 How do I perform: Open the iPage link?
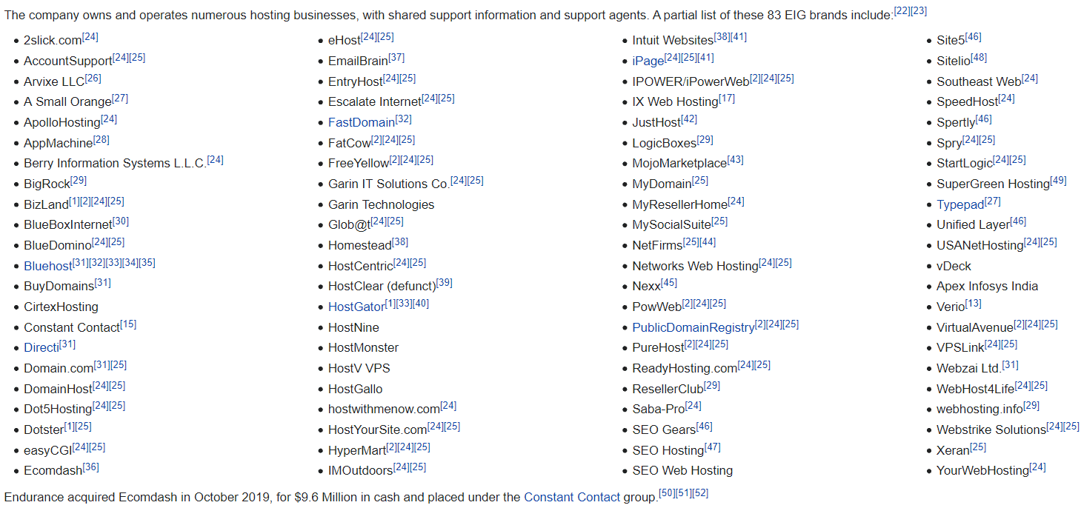(x=648, y=61)
